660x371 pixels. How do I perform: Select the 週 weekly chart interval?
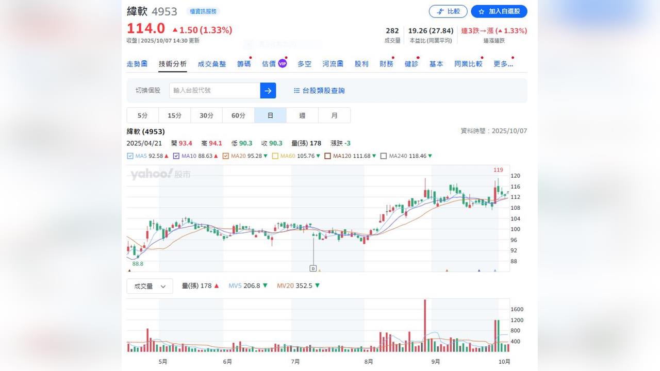point(302,115)
